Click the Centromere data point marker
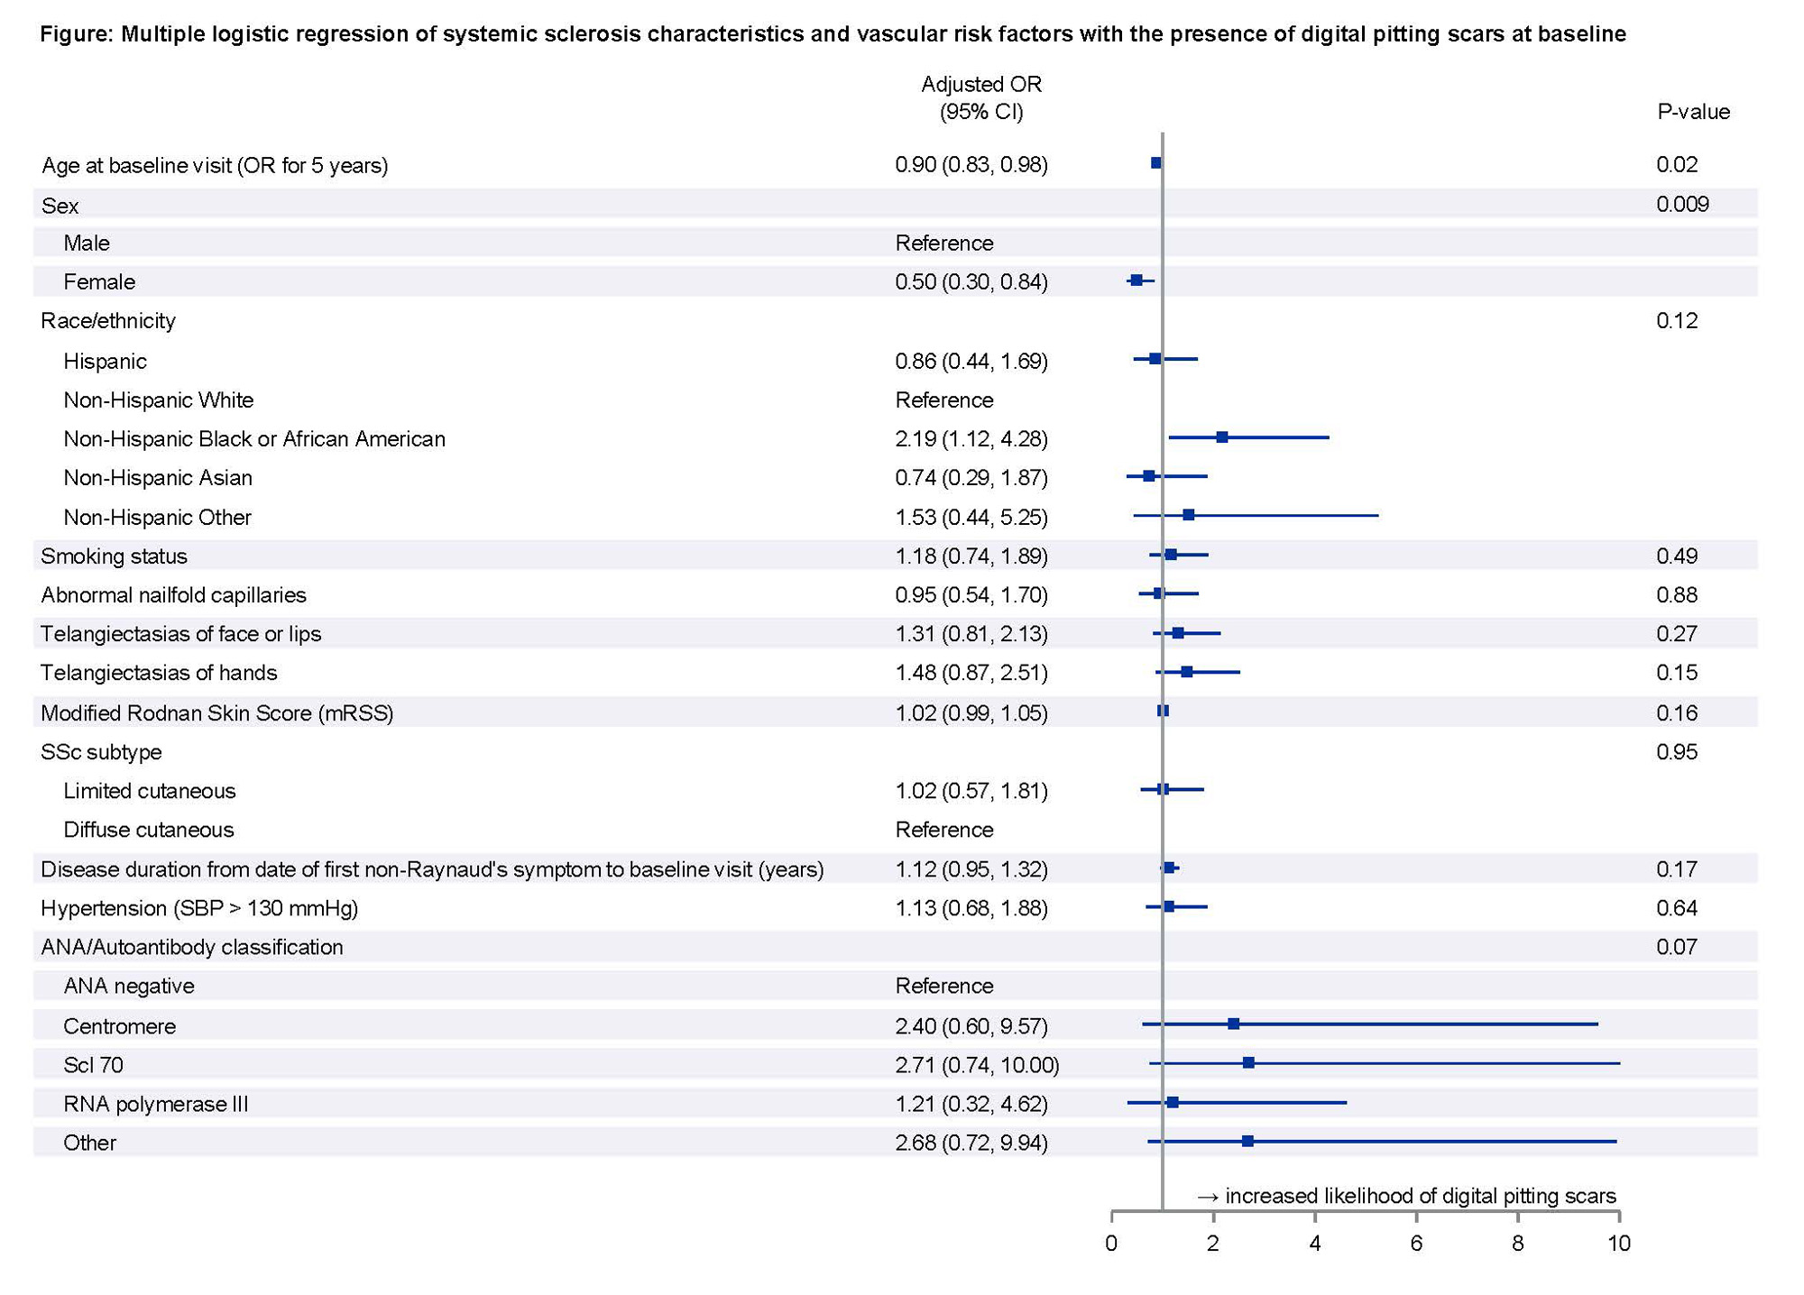Screen dimensions: 1804x1295 [1233, 1024]
